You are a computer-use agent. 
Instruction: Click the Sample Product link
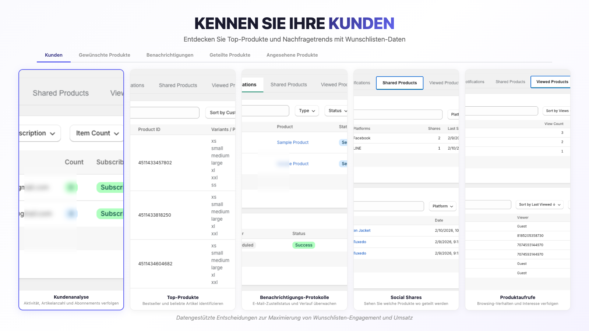[x=293, y=142]
